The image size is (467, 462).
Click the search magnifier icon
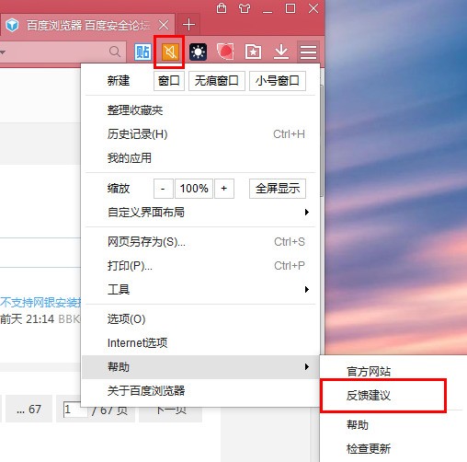tap(115, 52)
